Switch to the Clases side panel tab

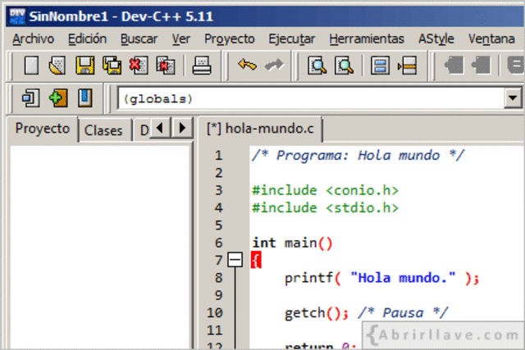click(x=103, y=130)
